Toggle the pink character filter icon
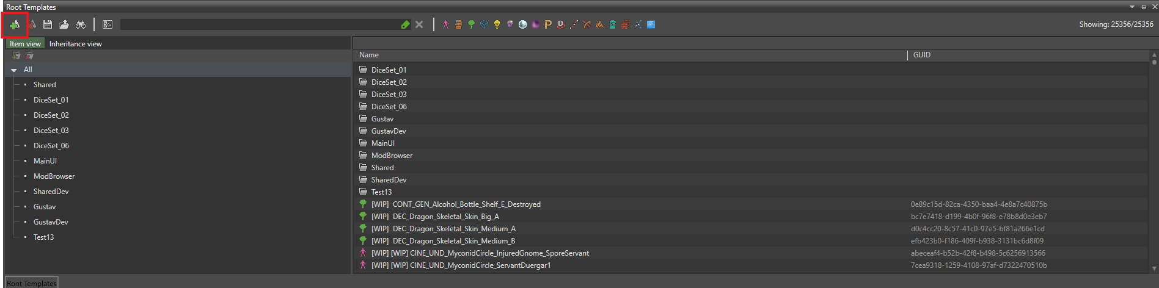 [445, 24]
